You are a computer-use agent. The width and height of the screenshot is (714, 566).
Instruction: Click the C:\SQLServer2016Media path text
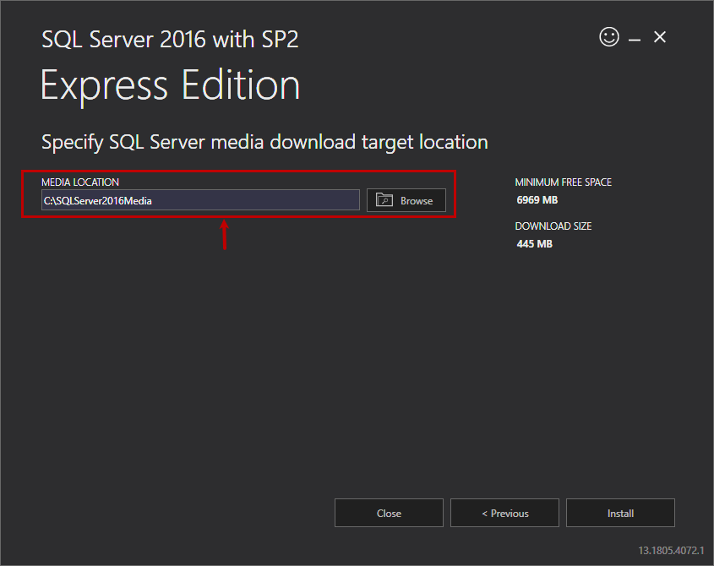click(98, 201)
